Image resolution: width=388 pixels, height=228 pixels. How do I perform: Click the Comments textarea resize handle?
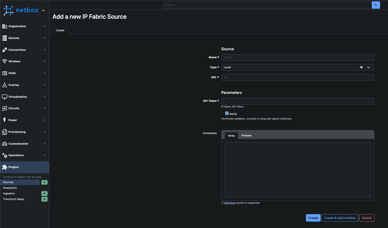[x=370, y=196]
